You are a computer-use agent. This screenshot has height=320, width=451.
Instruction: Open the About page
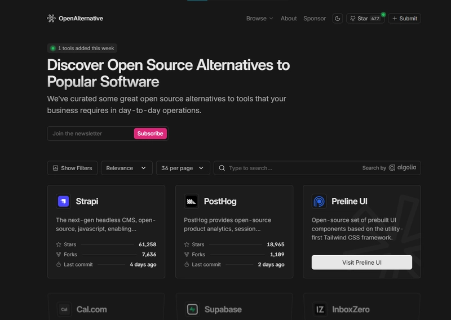pyautogui.click(x=289, y=19)
